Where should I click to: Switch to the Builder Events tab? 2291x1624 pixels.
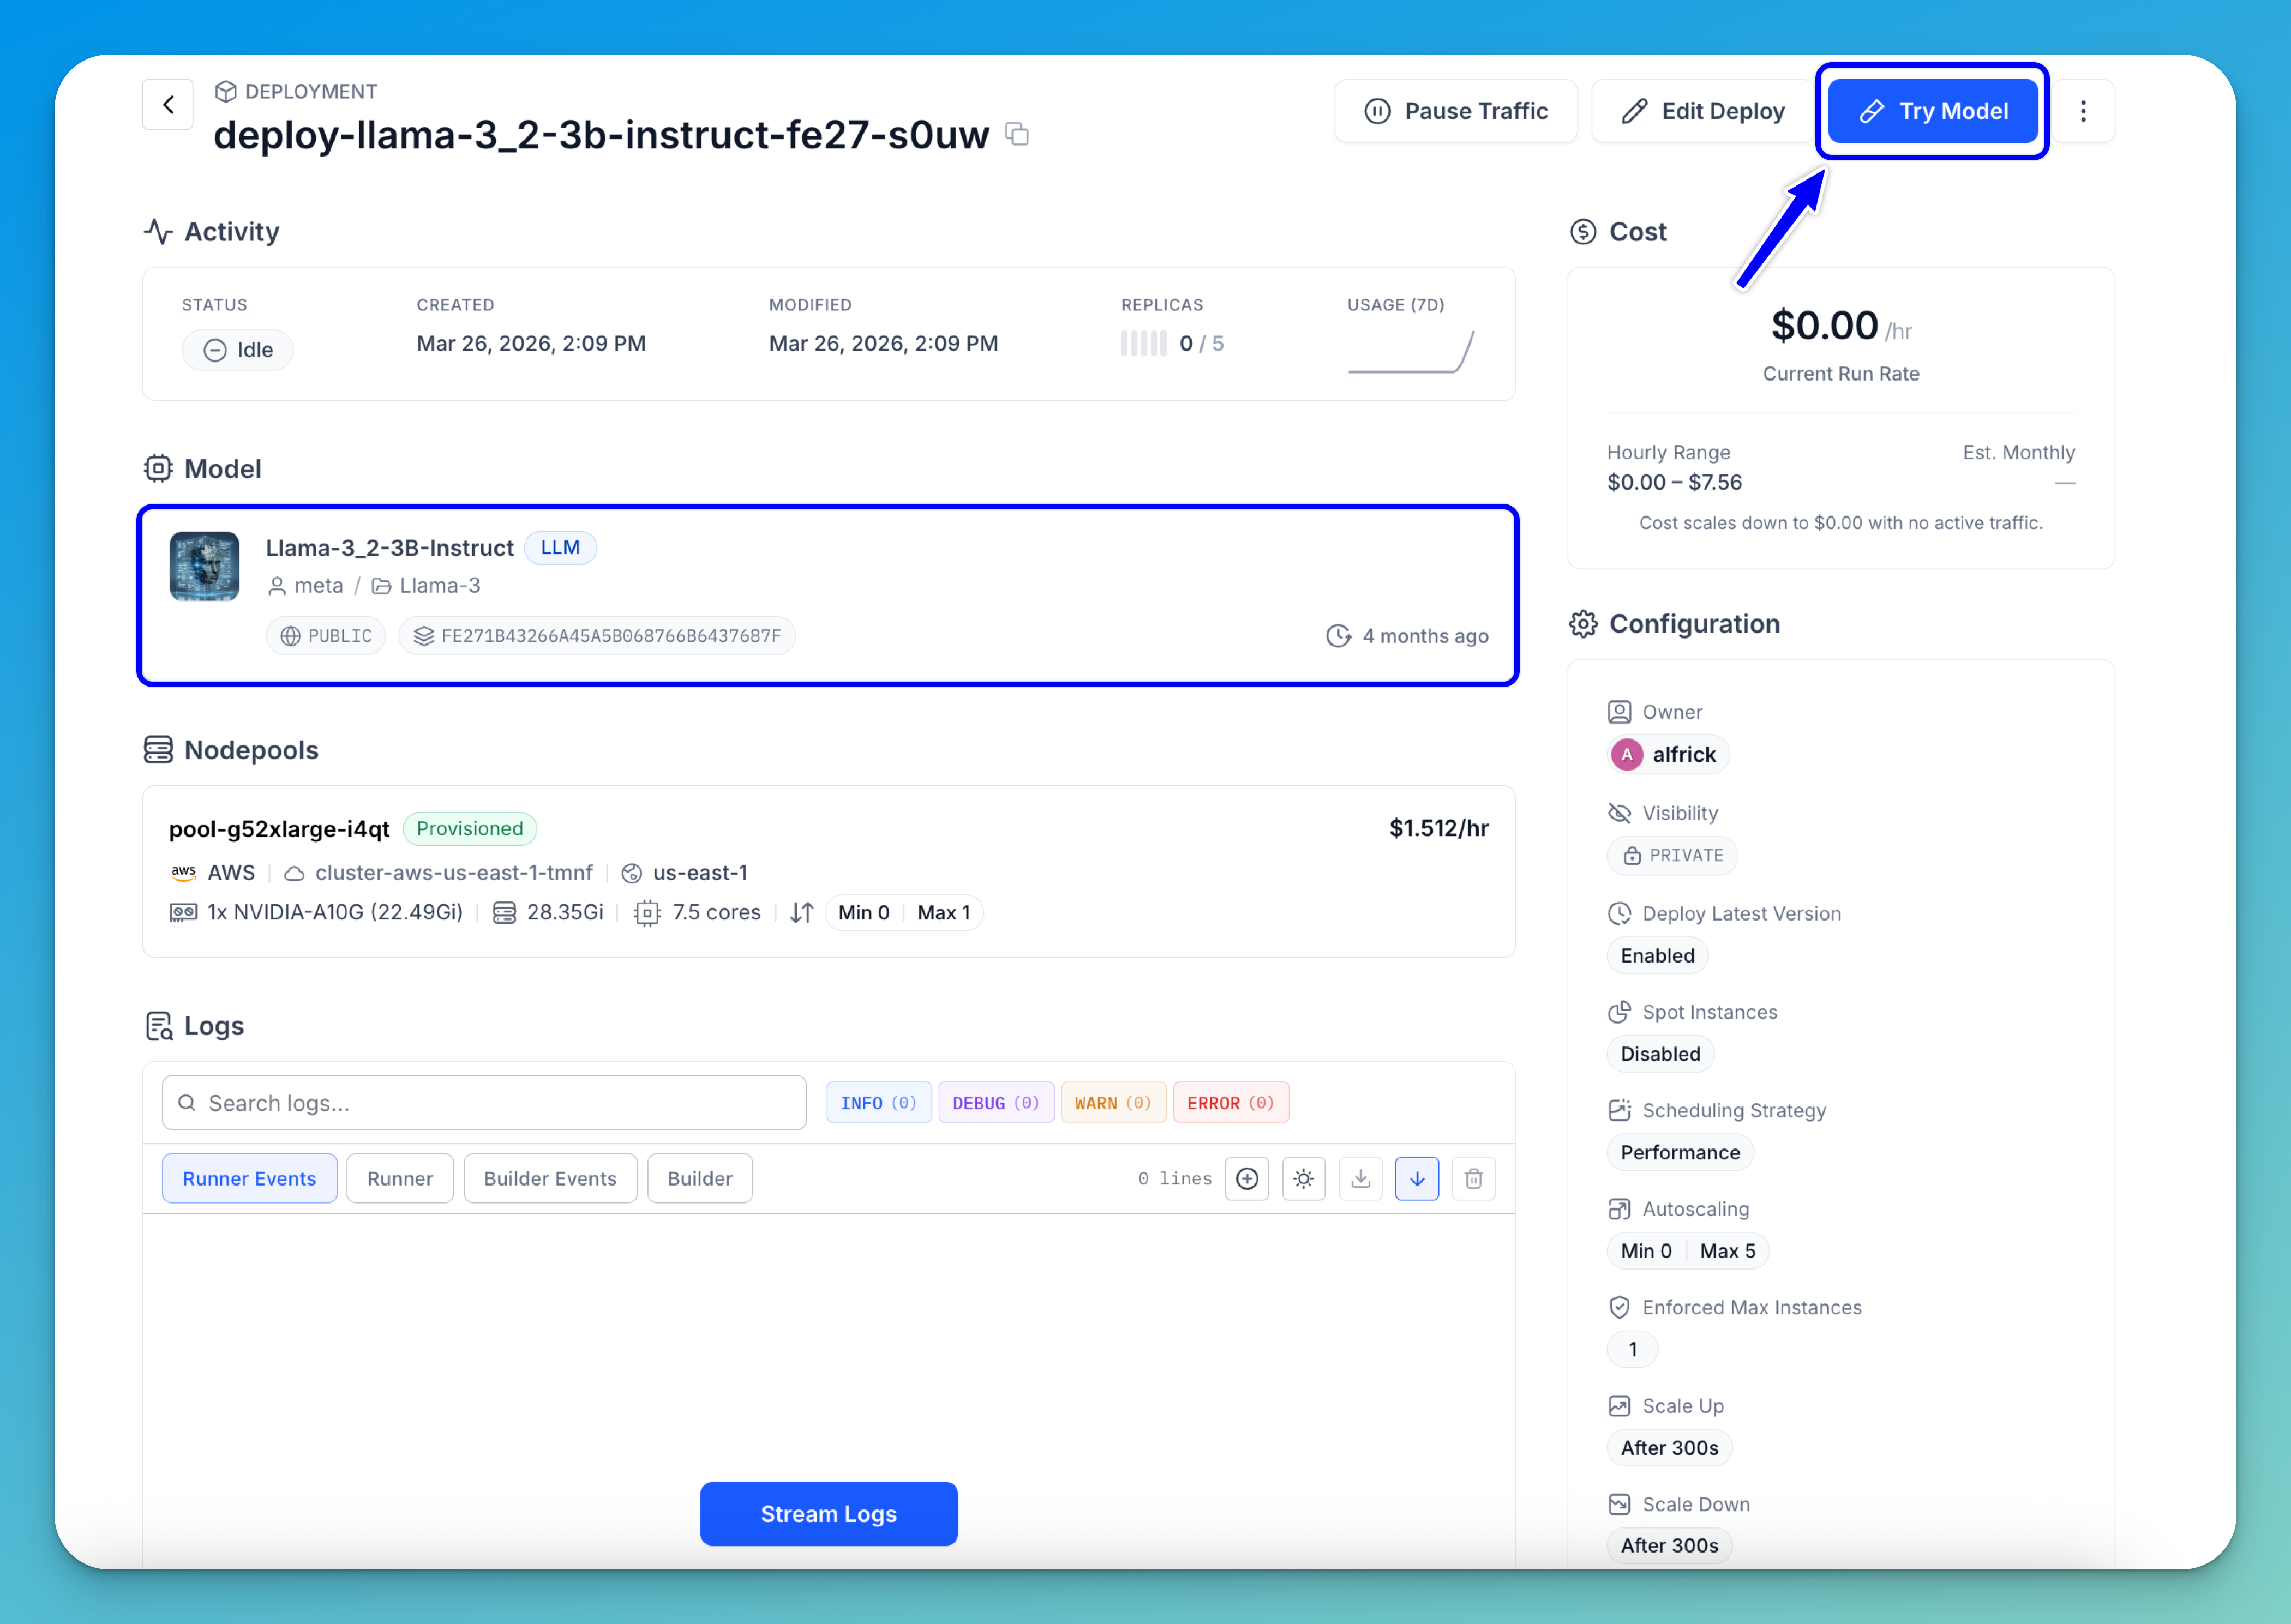(549, 1179)
